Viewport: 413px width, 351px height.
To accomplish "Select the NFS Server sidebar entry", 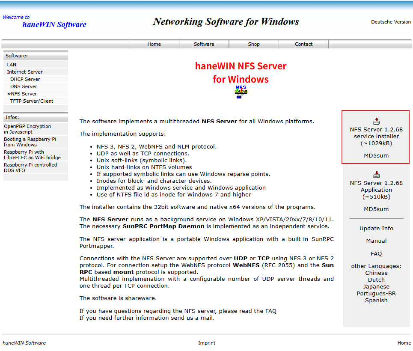I will 36,94.
